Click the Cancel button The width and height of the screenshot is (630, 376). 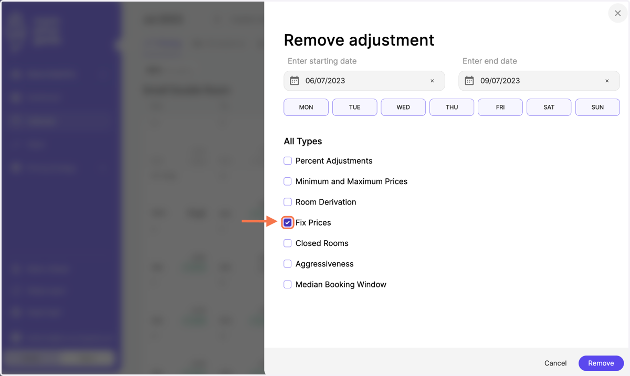(555, 363)
